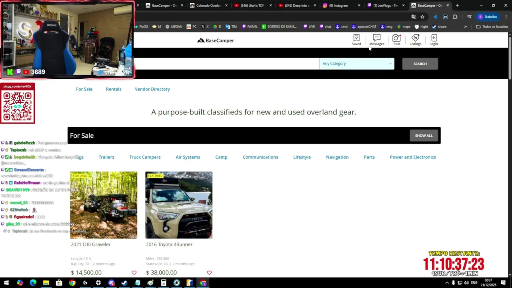Screen dimensions: 512x288
Task: Open the 2021 OBI Graveler title link
Action: click(x=90, y=244)
